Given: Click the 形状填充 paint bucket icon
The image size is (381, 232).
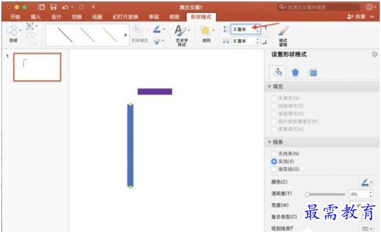Looking at the screenshot, I should [x=138, y=30].
